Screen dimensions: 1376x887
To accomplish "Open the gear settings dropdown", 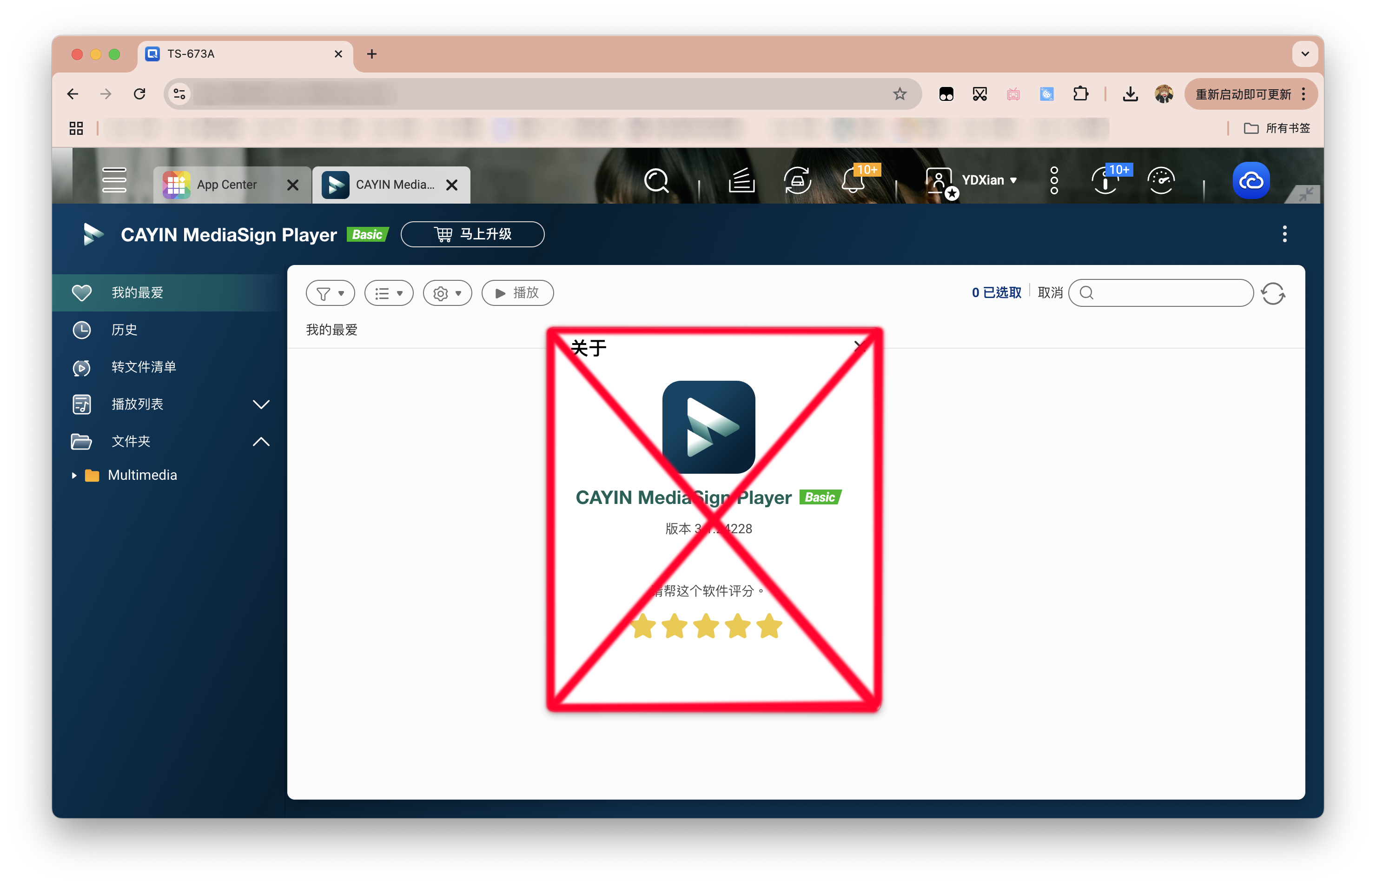I will click(x=448, y=293).
